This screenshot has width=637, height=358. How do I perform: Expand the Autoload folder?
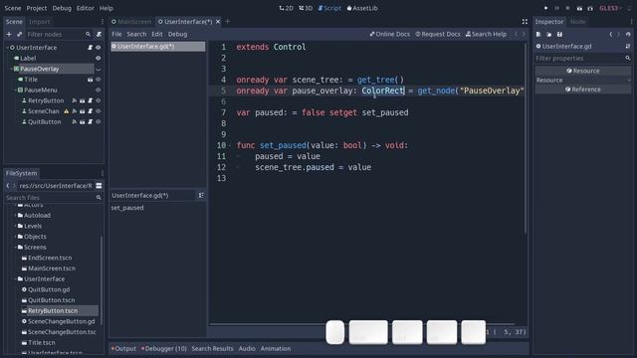pos(16,216)
